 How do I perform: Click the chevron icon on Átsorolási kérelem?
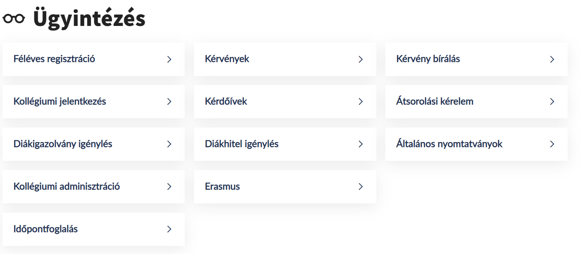pos(552,102)
